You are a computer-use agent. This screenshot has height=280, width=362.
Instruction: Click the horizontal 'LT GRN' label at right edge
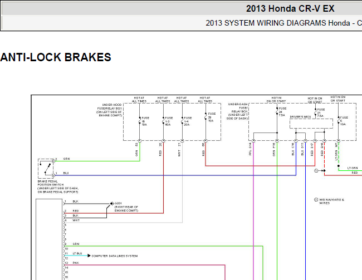pos(353,168)
